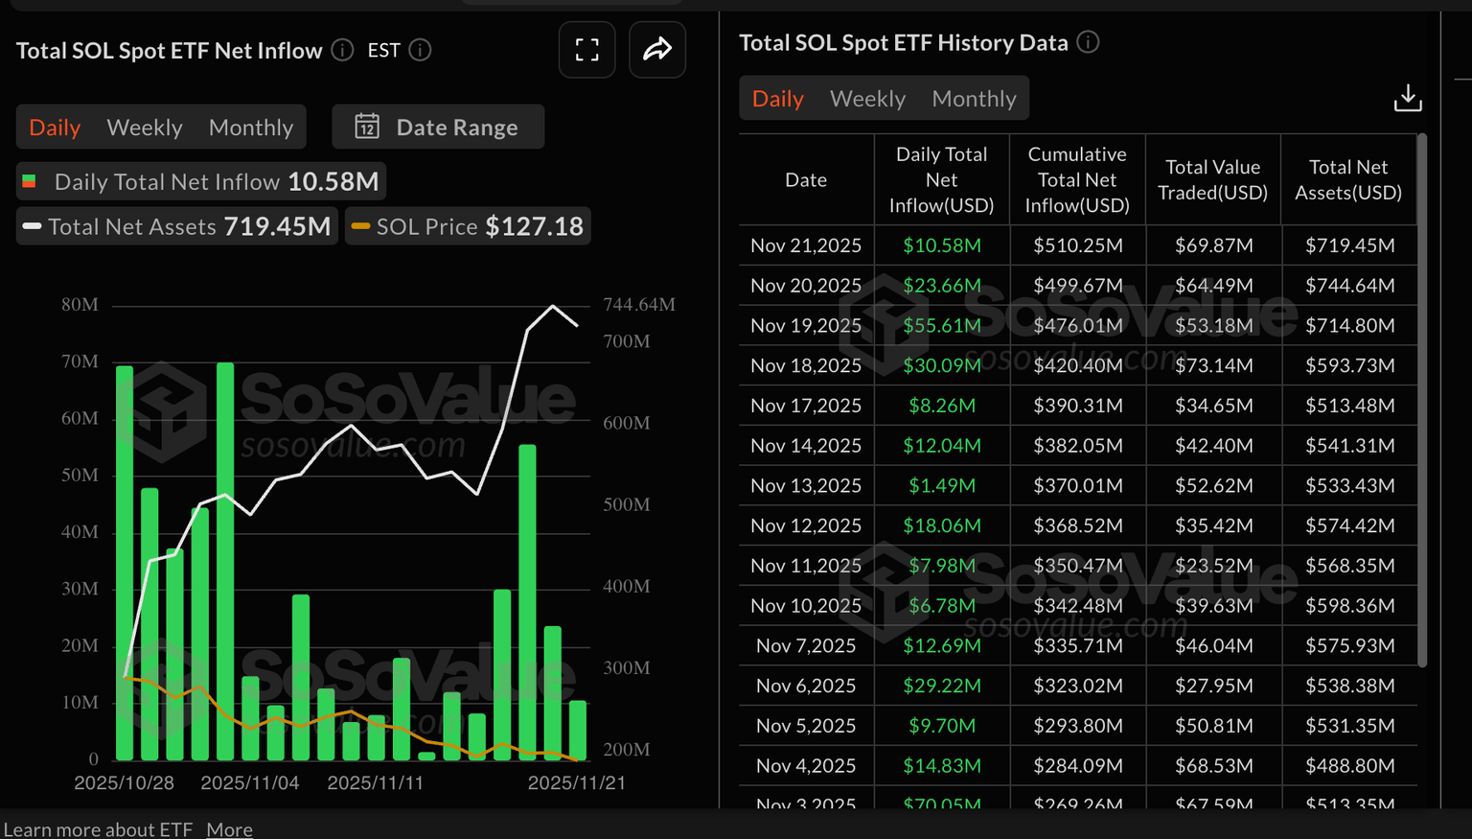Open the More link at bottom
This screenshot has height=839, width=1472.
click(229, 829)
